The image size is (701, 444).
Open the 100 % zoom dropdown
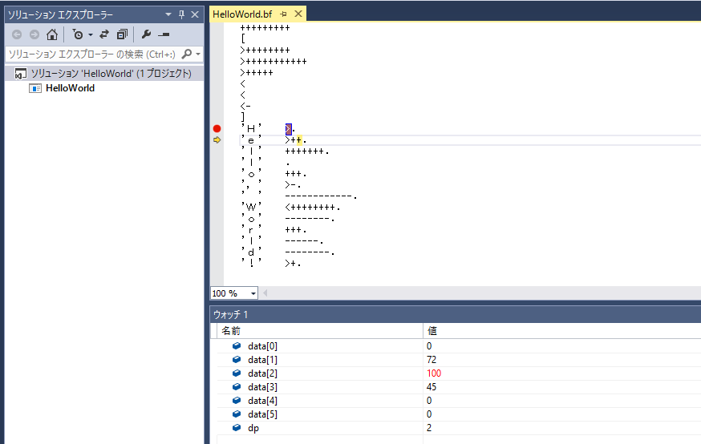[x=253, y=293]
